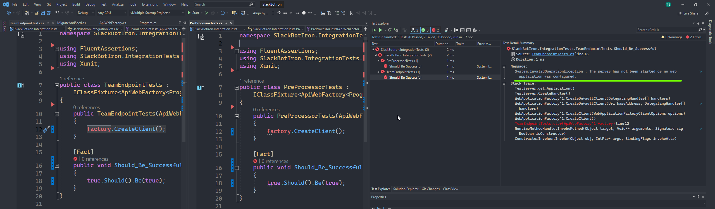This screenshot has height=209, width=715.
Task: Open the TeamEndpointTests.cs source link
Action: click(x=552, y=54)
